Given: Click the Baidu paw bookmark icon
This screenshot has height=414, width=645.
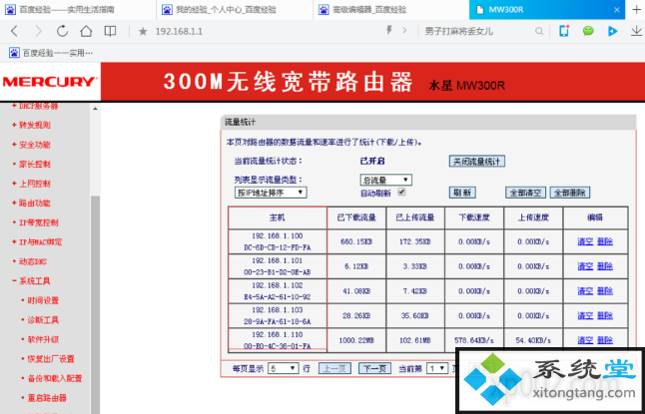Looking at the screenshot, I should (x=14, y=53).
